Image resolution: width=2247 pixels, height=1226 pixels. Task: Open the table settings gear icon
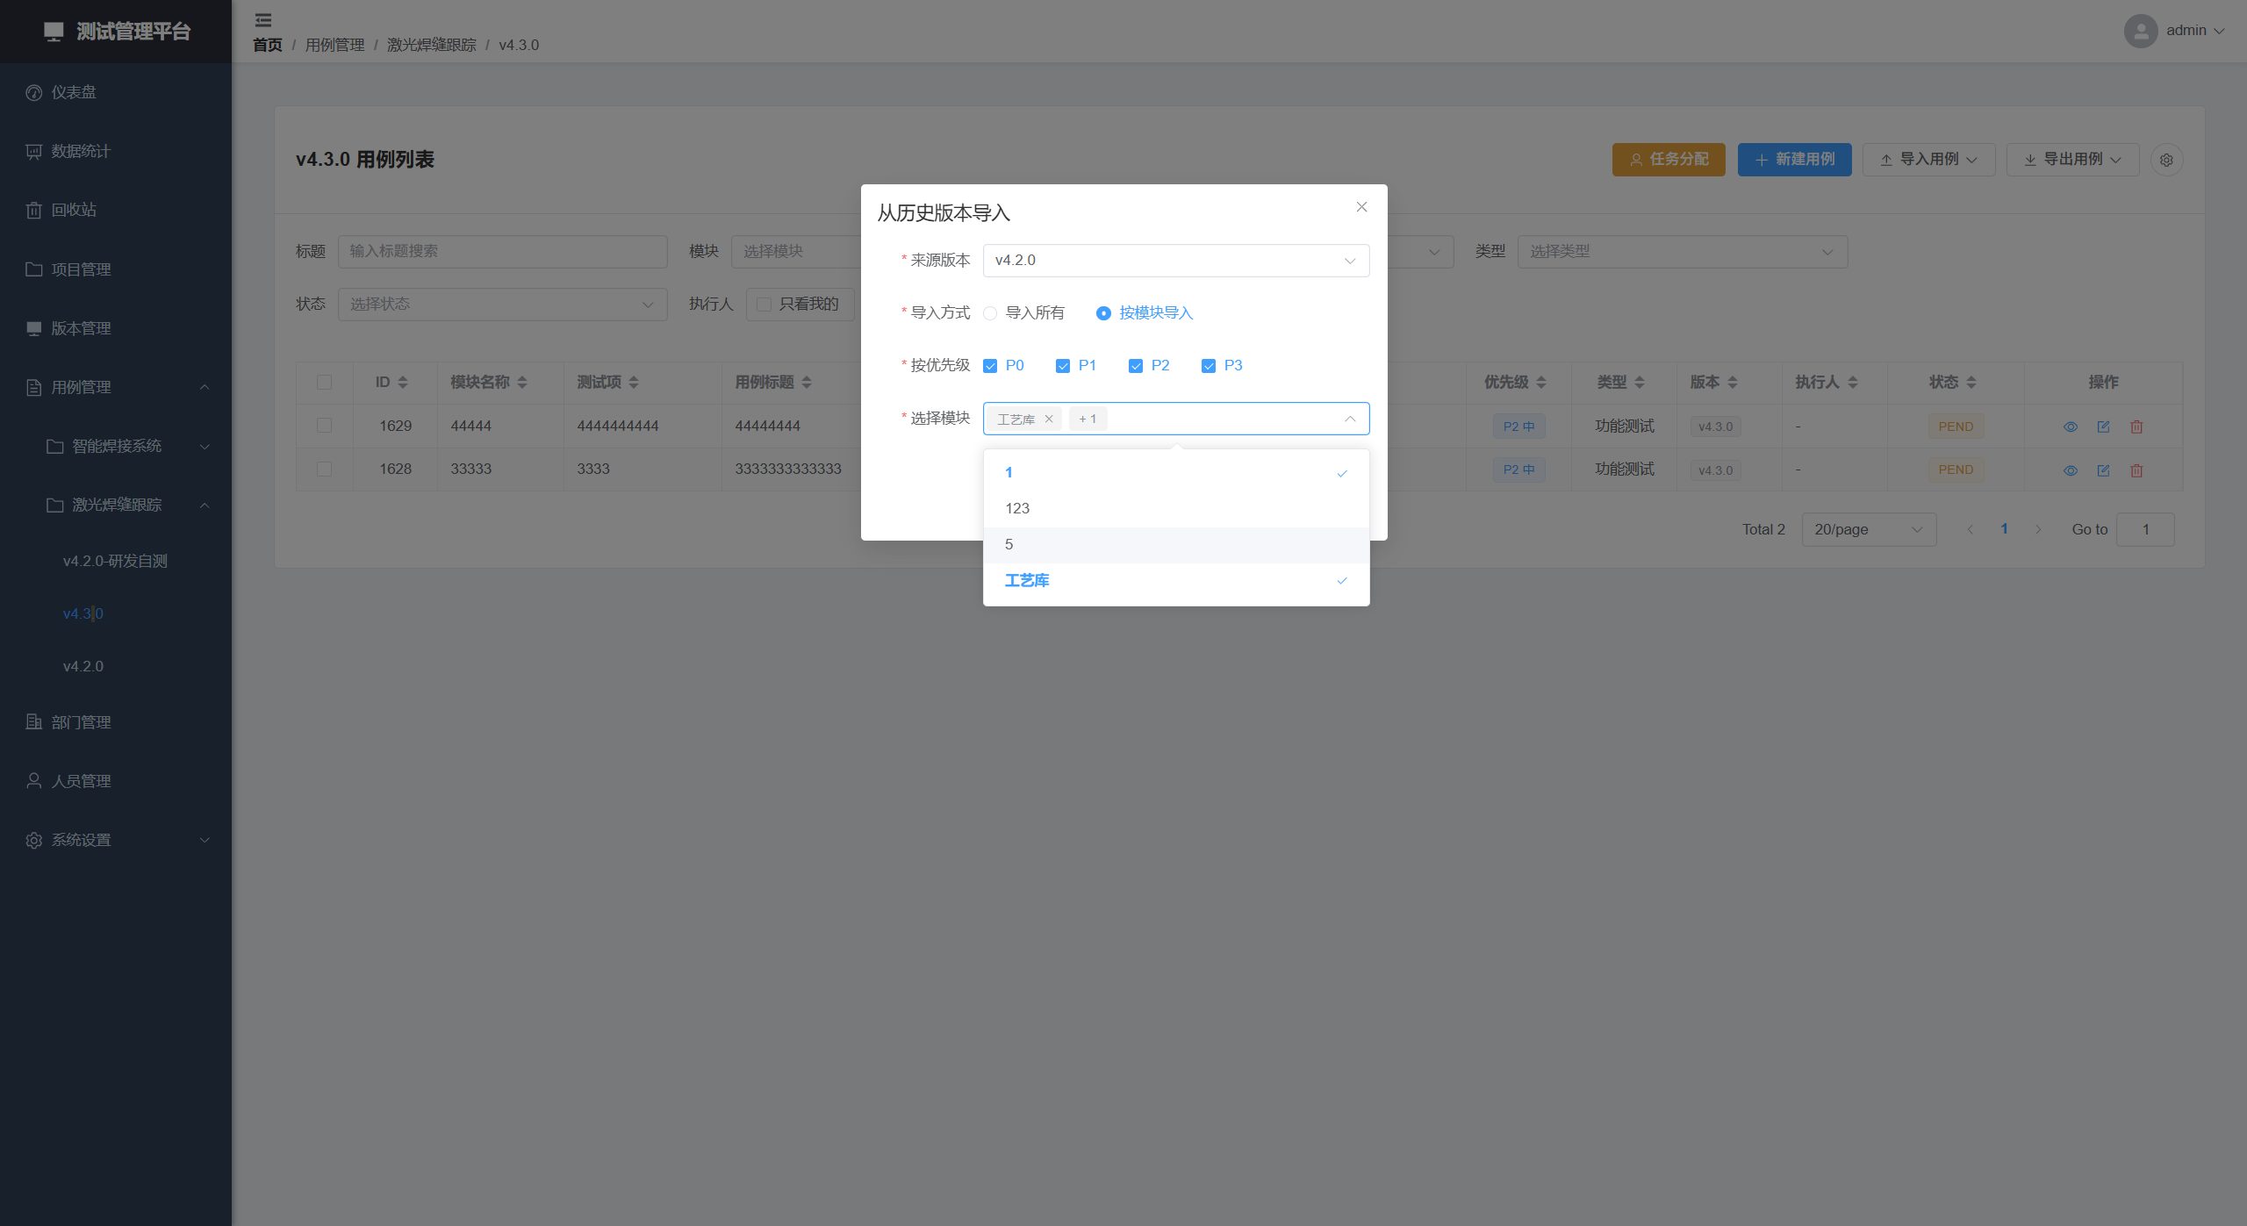pos(2166,160)
